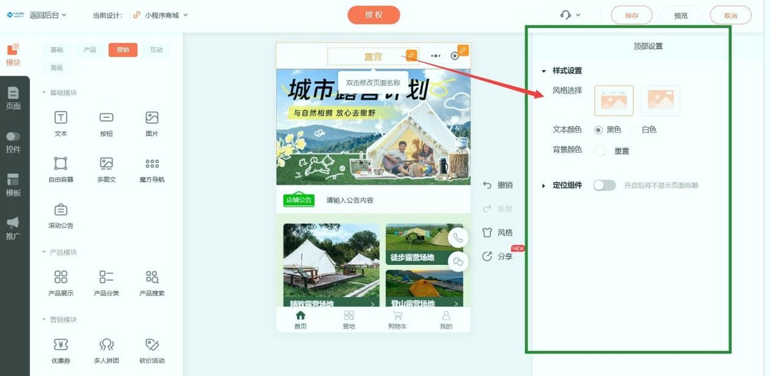Add the 优惠券 coupon module
The height and width of the screenshot is (376, 771).
[60, 348]
